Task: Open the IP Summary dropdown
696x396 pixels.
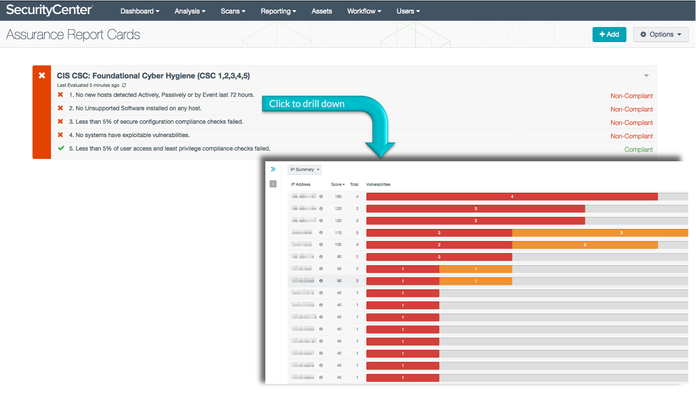Action: point(304,170)
